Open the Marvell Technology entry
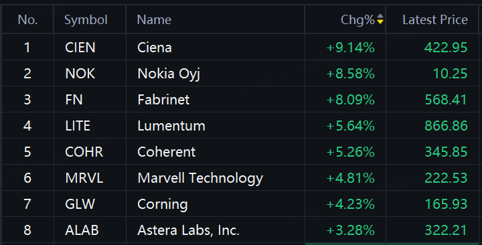The height and width of the screenshot is (245, 482). 200,178
